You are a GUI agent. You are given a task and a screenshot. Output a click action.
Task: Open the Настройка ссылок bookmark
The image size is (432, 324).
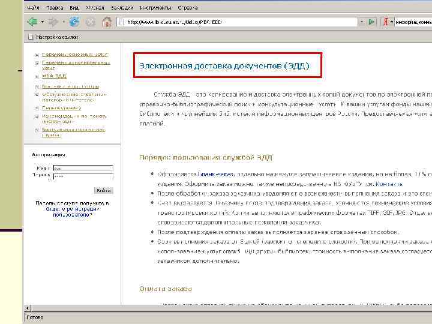[x=54, y=37]
